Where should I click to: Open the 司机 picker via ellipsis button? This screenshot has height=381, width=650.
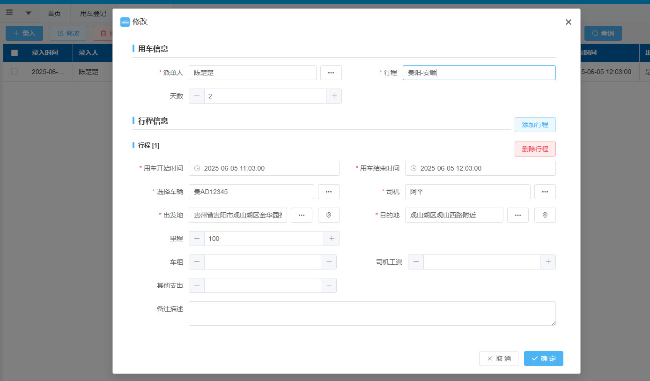tap(545, 192)
